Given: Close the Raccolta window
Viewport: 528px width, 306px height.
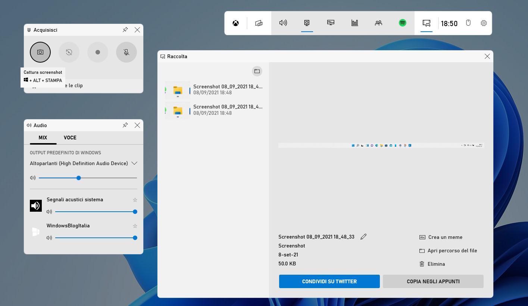Looking at the screenshot, I should pyautogui.click(x=487, y=56).
